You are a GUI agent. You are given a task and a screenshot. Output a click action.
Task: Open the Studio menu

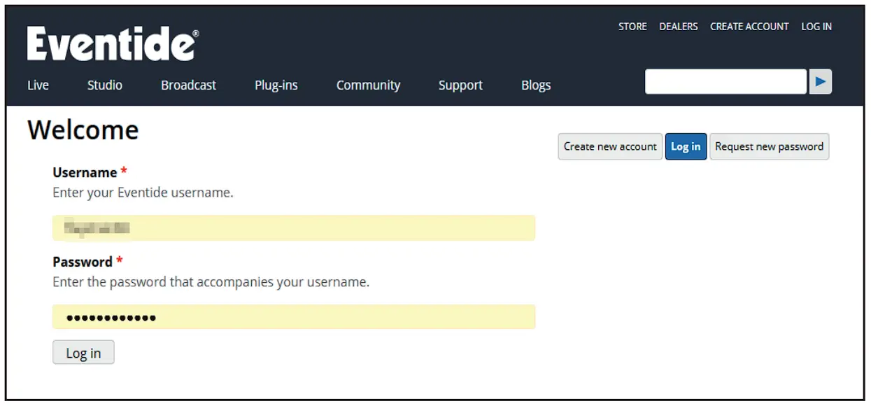[105, 85]
